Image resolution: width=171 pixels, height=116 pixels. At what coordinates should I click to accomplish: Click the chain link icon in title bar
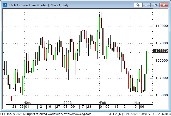[x=138, y=5]
